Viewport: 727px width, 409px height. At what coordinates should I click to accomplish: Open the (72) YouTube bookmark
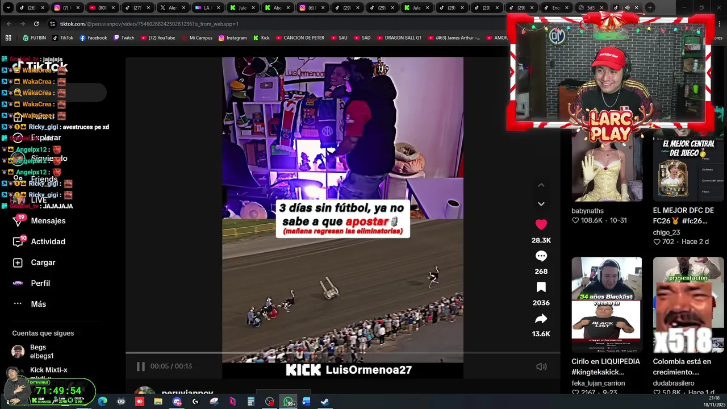tap(157, 38)
